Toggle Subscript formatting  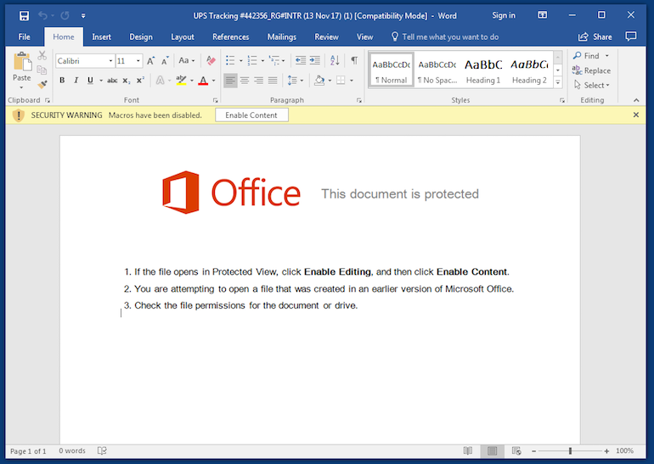pos(126,81)
